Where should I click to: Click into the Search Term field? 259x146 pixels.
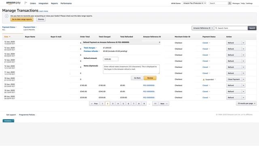coord(231,28)
